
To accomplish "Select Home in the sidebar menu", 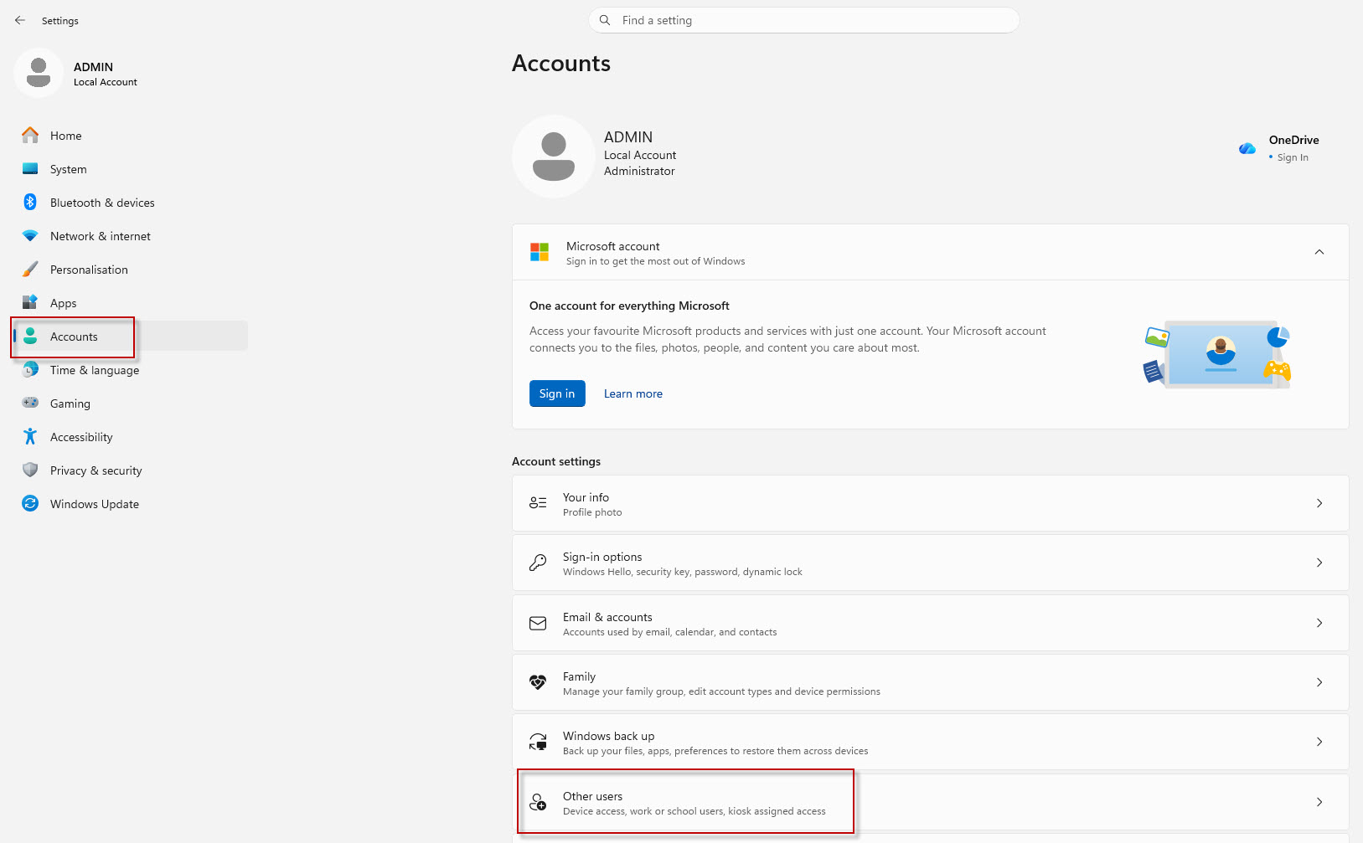I will [131, 135].
